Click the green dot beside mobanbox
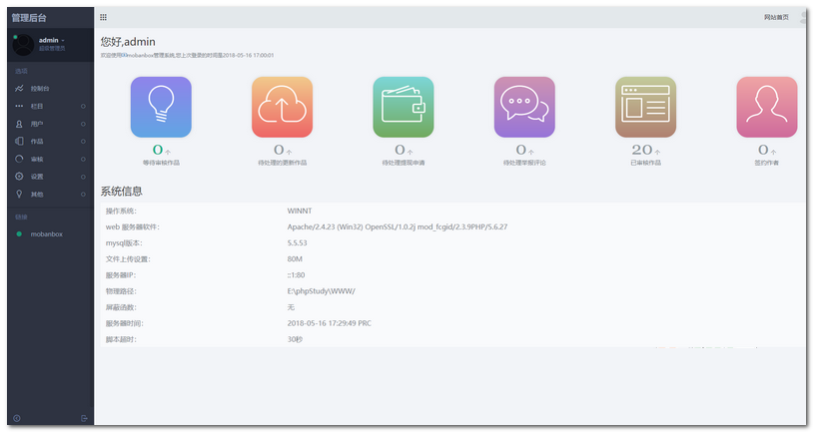 point(19,234)
